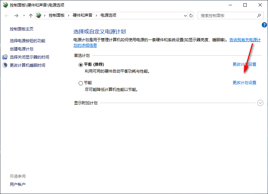Click the sleep icon beside 更改计算机睡眠时间

(x=5, y=65)
